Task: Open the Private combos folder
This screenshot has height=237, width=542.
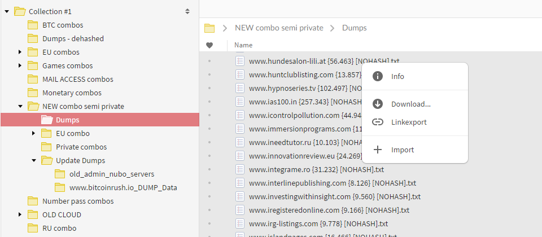Action: click(x=81, y=147)
